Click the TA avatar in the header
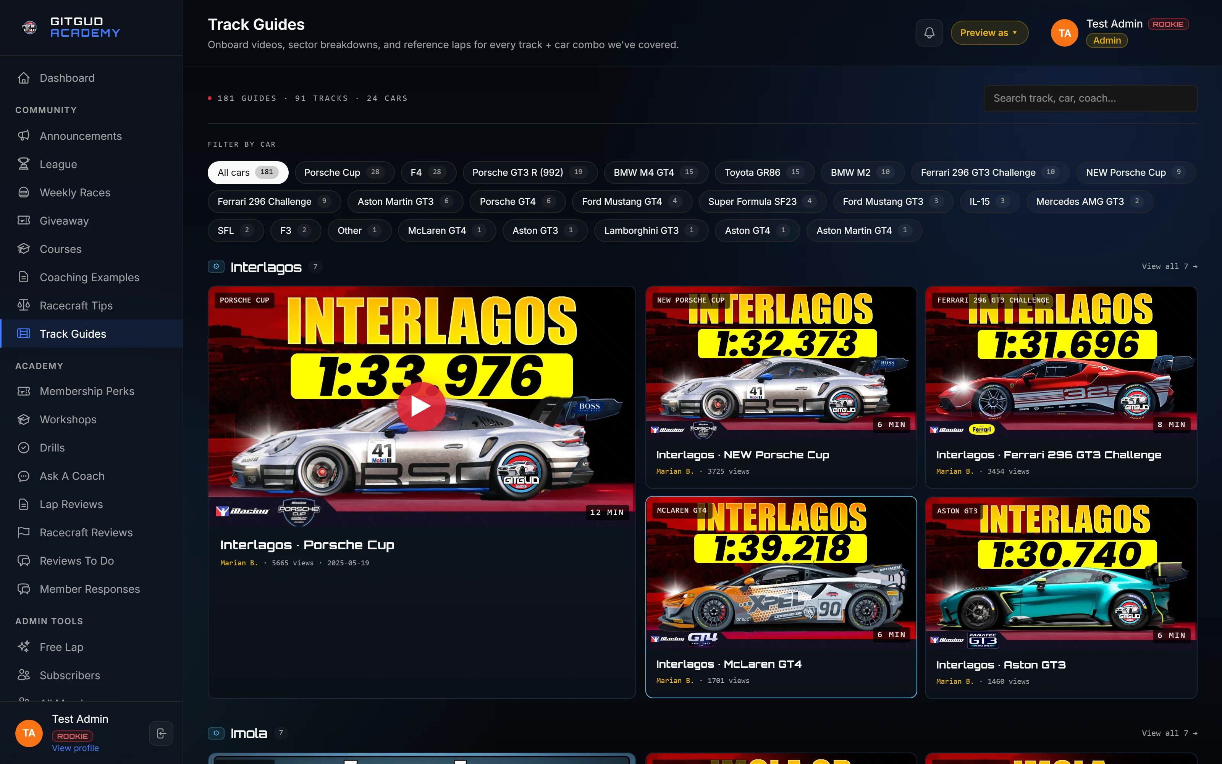 (x=1064, y=33)
